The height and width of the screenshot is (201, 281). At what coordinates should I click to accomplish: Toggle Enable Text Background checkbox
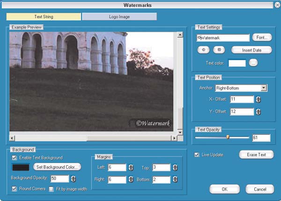[15, 158]
